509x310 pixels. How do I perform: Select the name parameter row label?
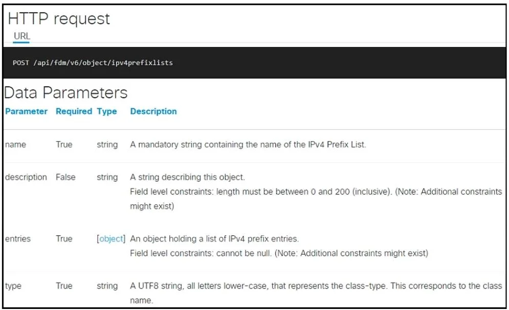(15, 145)
